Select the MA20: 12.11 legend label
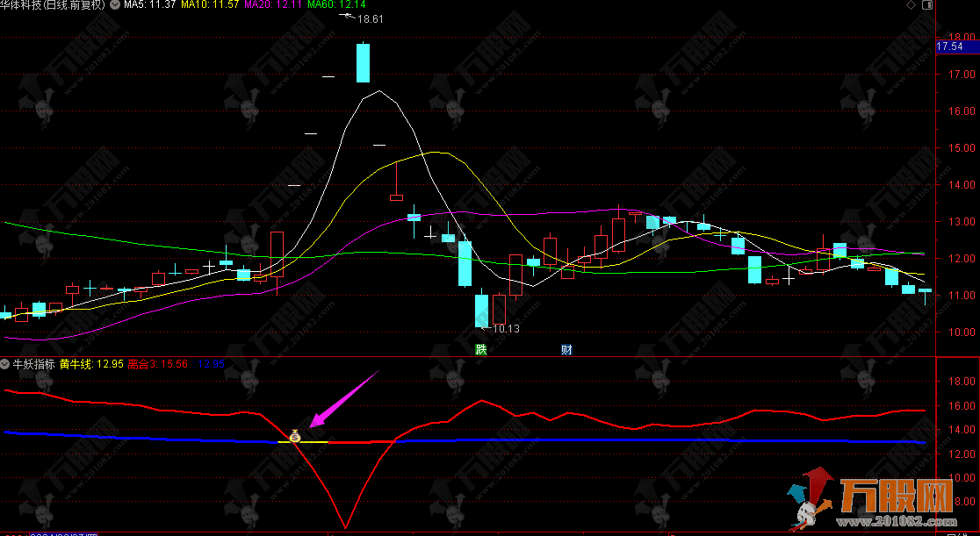Screen dimensions: 980x536 273,5
